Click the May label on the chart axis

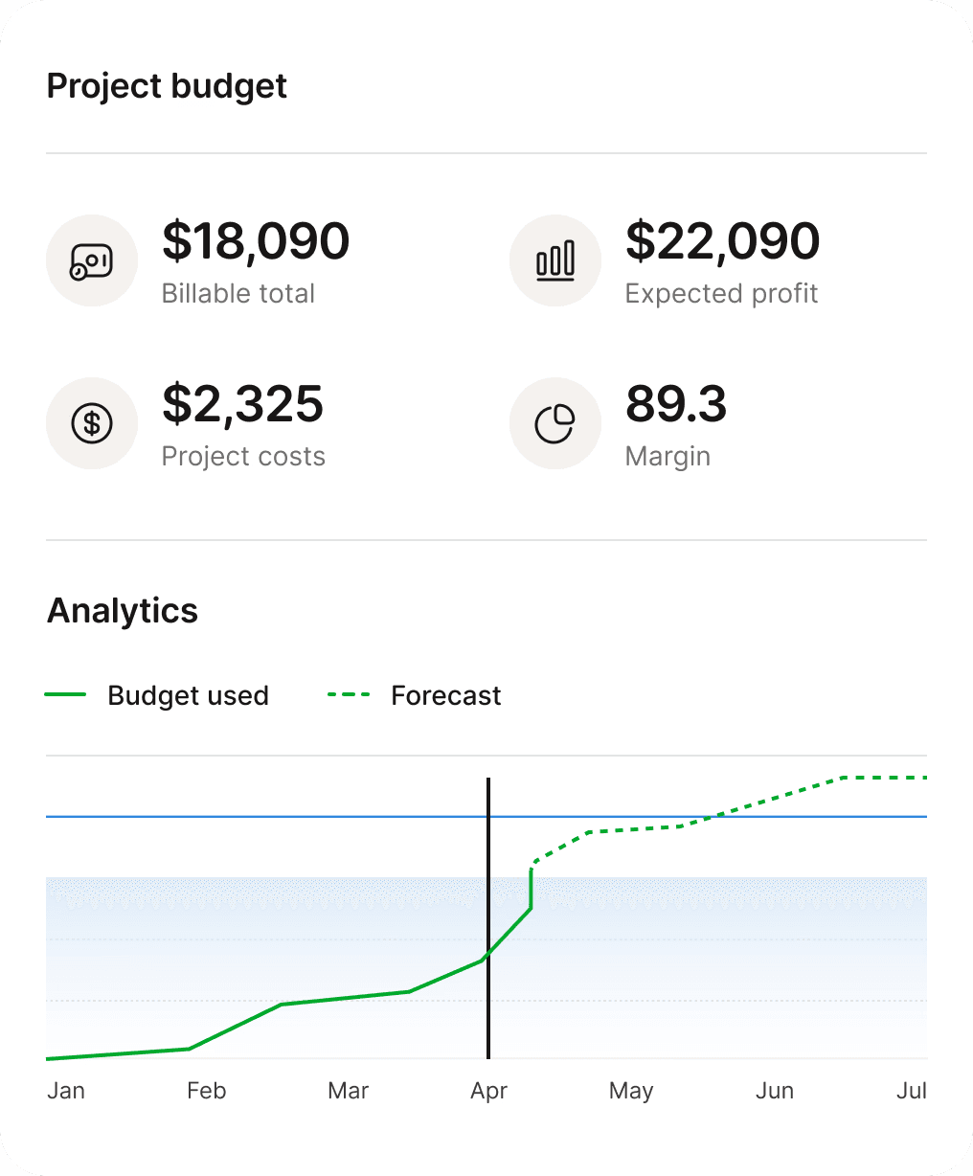(x=631, y=1091)
